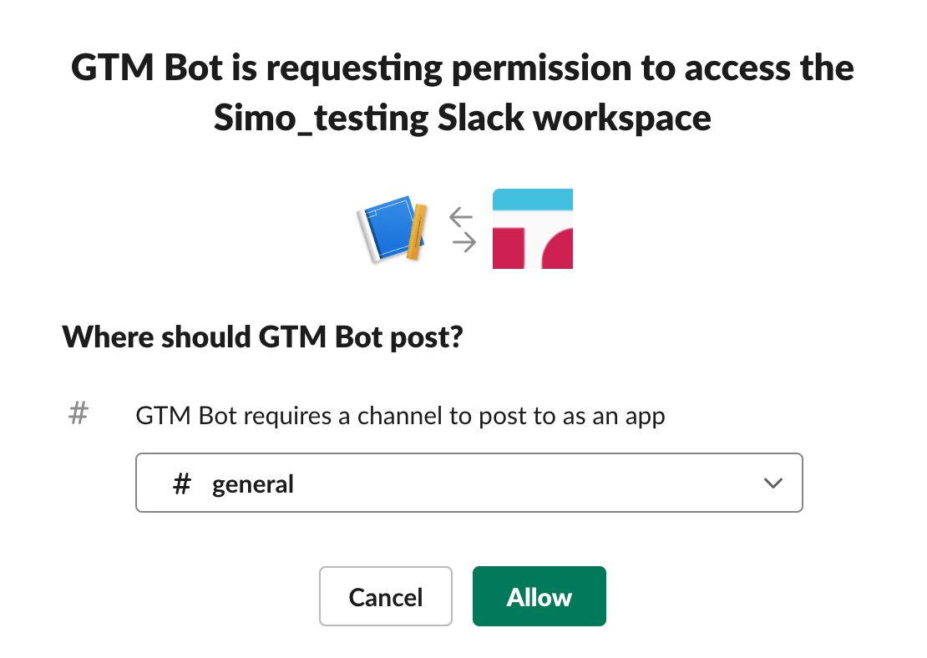Click the permission request title heading
Image resolution: width=927 pixels, height=658 pixels.
(x=463, y=93)
